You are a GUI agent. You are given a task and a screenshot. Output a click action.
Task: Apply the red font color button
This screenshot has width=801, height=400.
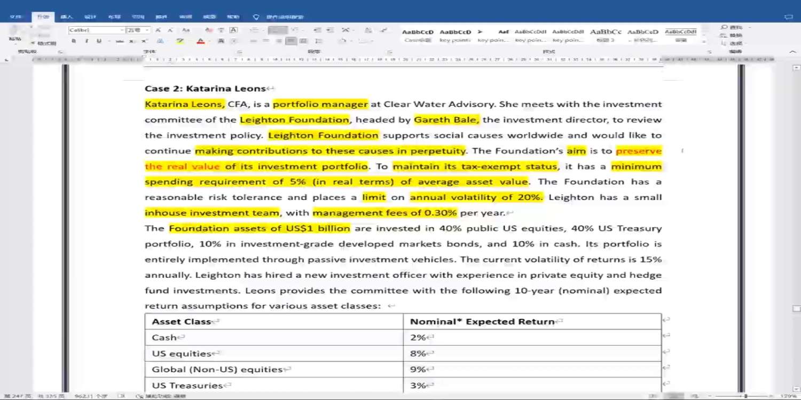(200, 41)
